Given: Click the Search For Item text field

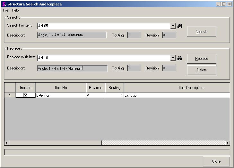Looking at the screenshot, I should click(x=103, y=26).
